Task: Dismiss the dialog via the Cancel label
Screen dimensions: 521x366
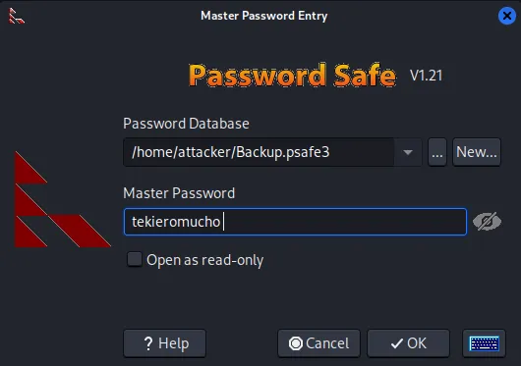Action: tap(327, 343)
